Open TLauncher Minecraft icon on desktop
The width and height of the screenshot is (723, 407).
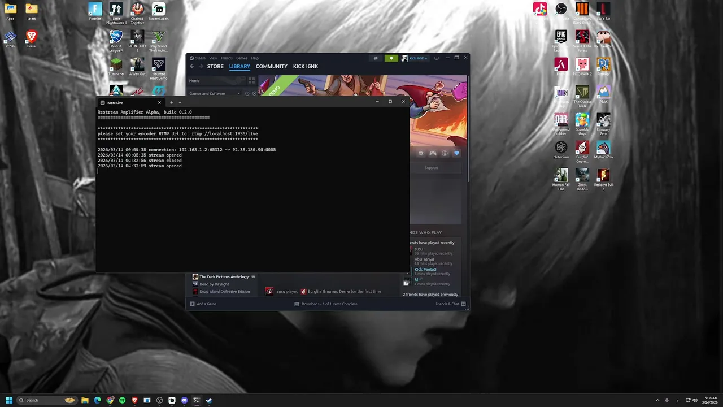pos(116,67)
